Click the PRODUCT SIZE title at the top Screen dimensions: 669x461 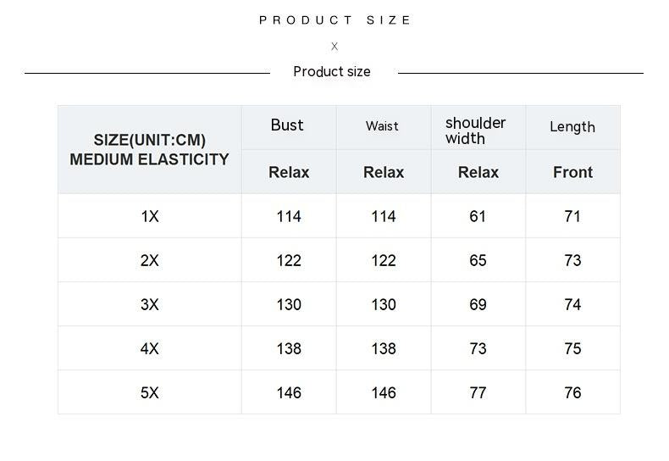[x=334, y=20]
